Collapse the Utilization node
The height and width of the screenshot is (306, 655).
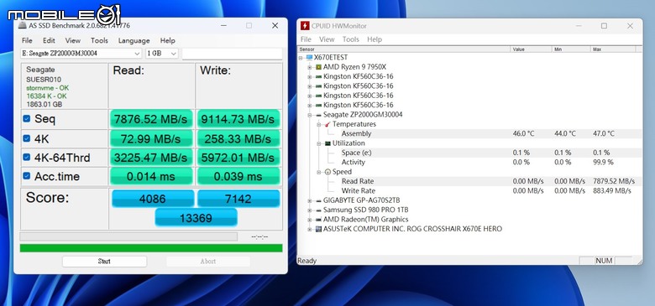tap(319, 143)
